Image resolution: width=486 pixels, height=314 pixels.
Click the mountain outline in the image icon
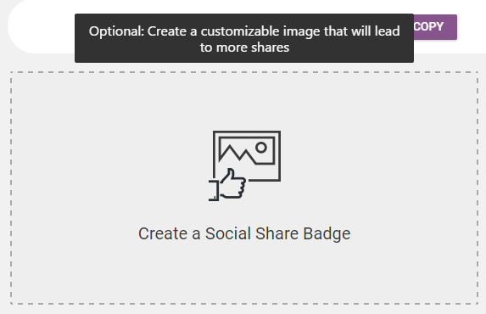coord(238,154)
